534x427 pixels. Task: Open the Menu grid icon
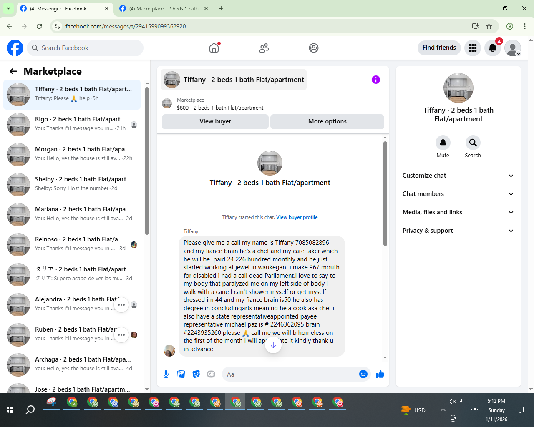point(473,48)
